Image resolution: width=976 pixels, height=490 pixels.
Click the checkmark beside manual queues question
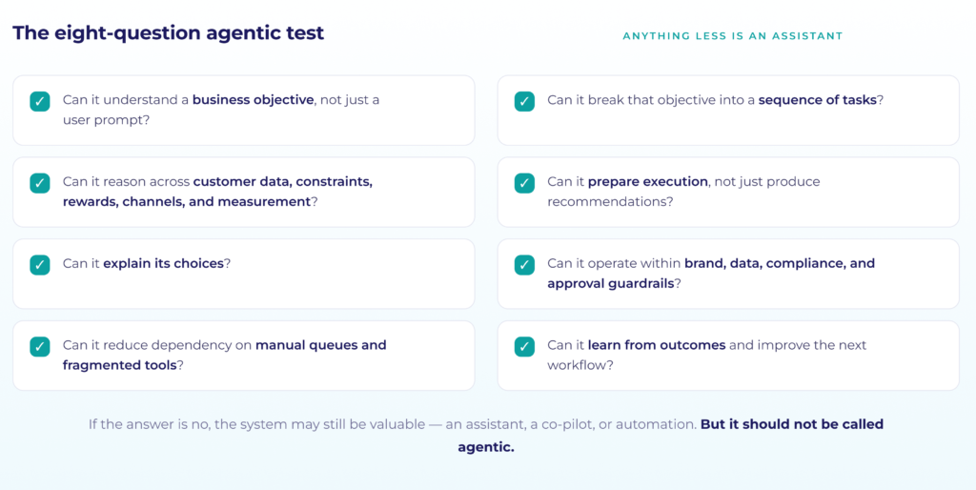40,346
